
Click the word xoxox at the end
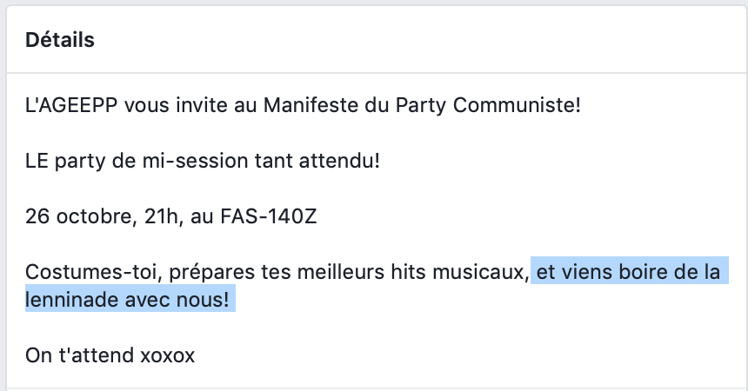point(168,355)
